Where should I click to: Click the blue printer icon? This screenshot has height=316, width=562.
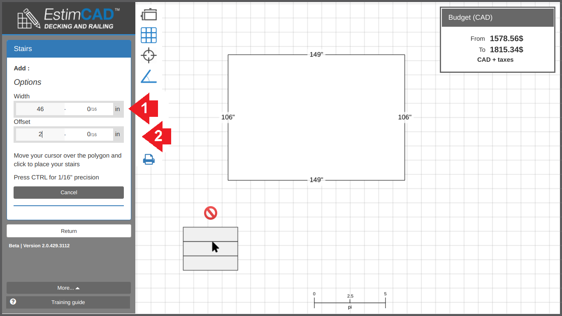(149, 159)
